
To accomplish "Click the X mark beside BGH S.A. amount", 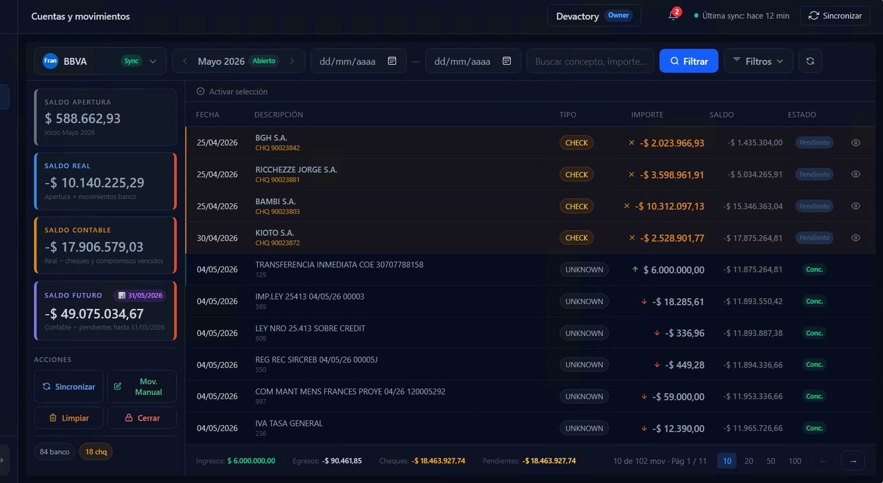I will (x=631, y=143).
